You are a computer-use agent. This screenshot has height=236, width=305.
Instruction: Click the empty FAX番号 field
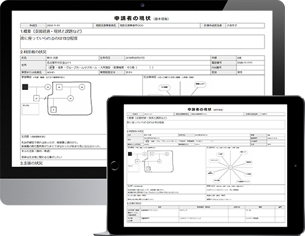[x=250, y=67]
